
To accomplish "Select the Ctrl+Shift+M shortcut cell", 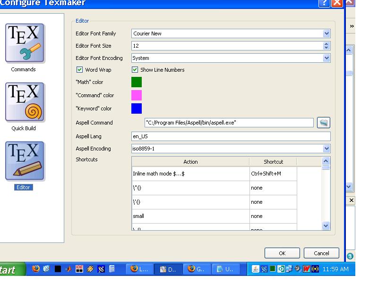I will pyautogui.click(x=273, y=174).
